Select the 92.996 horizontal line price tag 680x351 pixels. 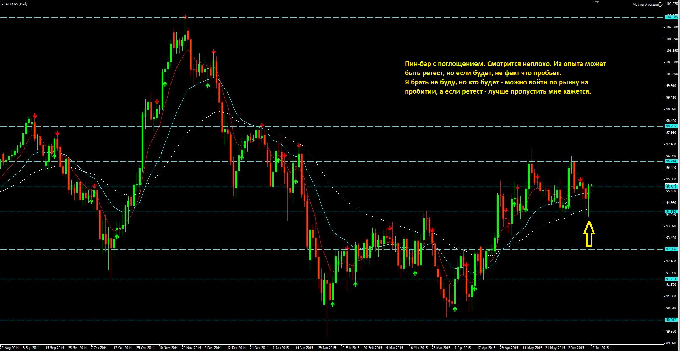pyautogui.click(x=671, y=249)
